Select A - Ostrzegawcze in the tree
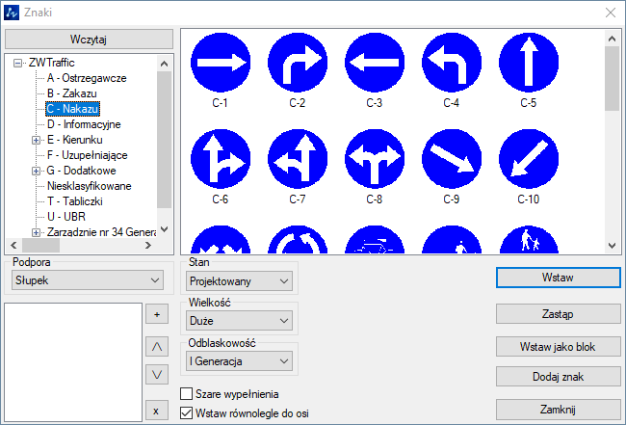Screen dimensions: 626x425 [87, 78]
